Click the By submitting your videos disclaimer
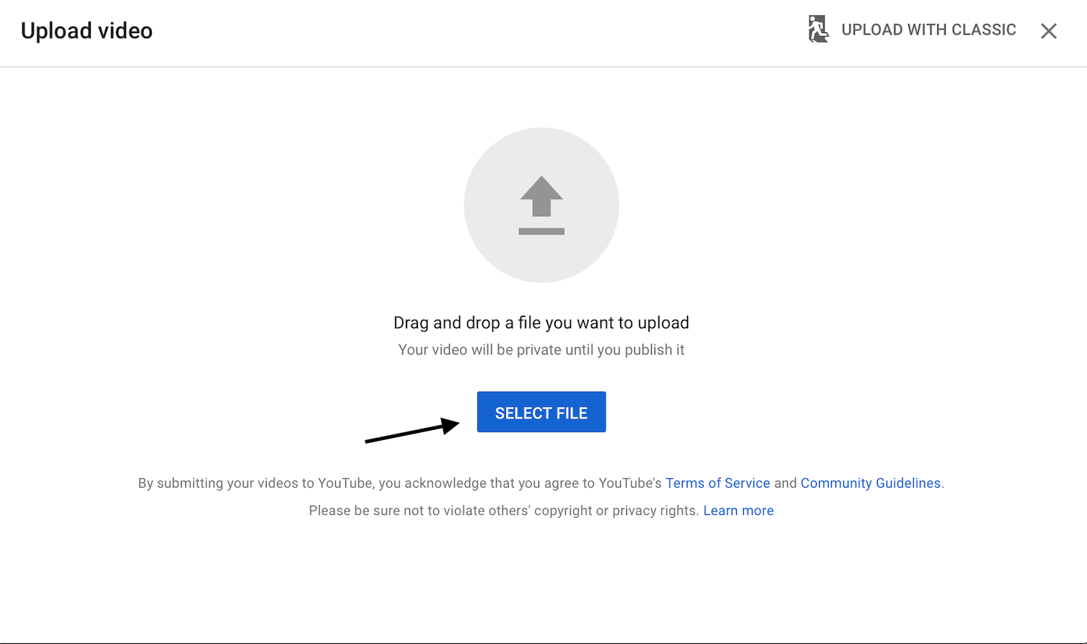The width and height of the screenshot is (1087, 644). point(399,483)
